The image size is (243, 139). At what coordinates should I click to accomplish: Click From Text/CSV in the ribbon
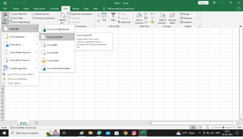click(x=18, y=14)
